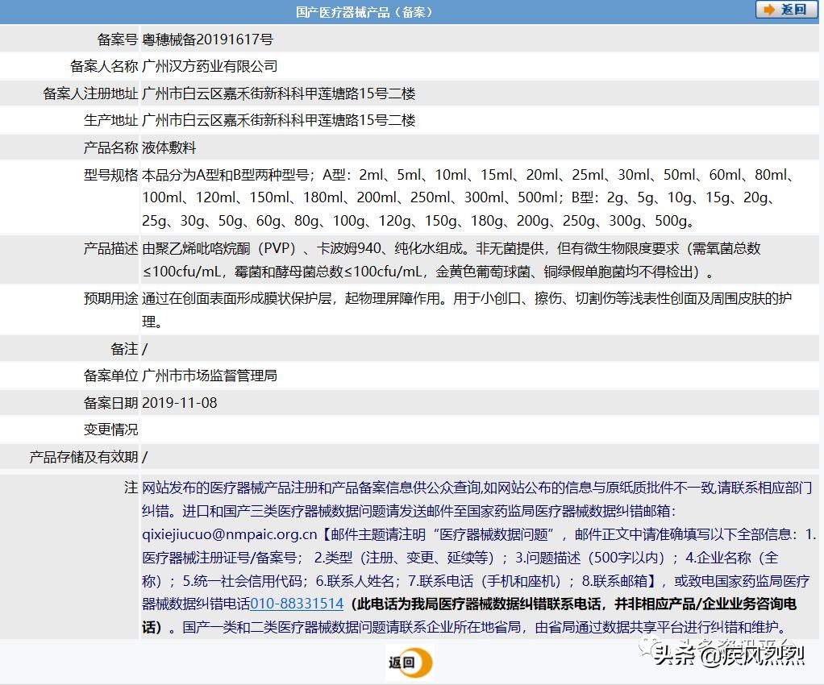This screenshot has width=824, height=685.
Task: Click the circular 返回 icon at page bottom
Action: (x=410, y=662)
